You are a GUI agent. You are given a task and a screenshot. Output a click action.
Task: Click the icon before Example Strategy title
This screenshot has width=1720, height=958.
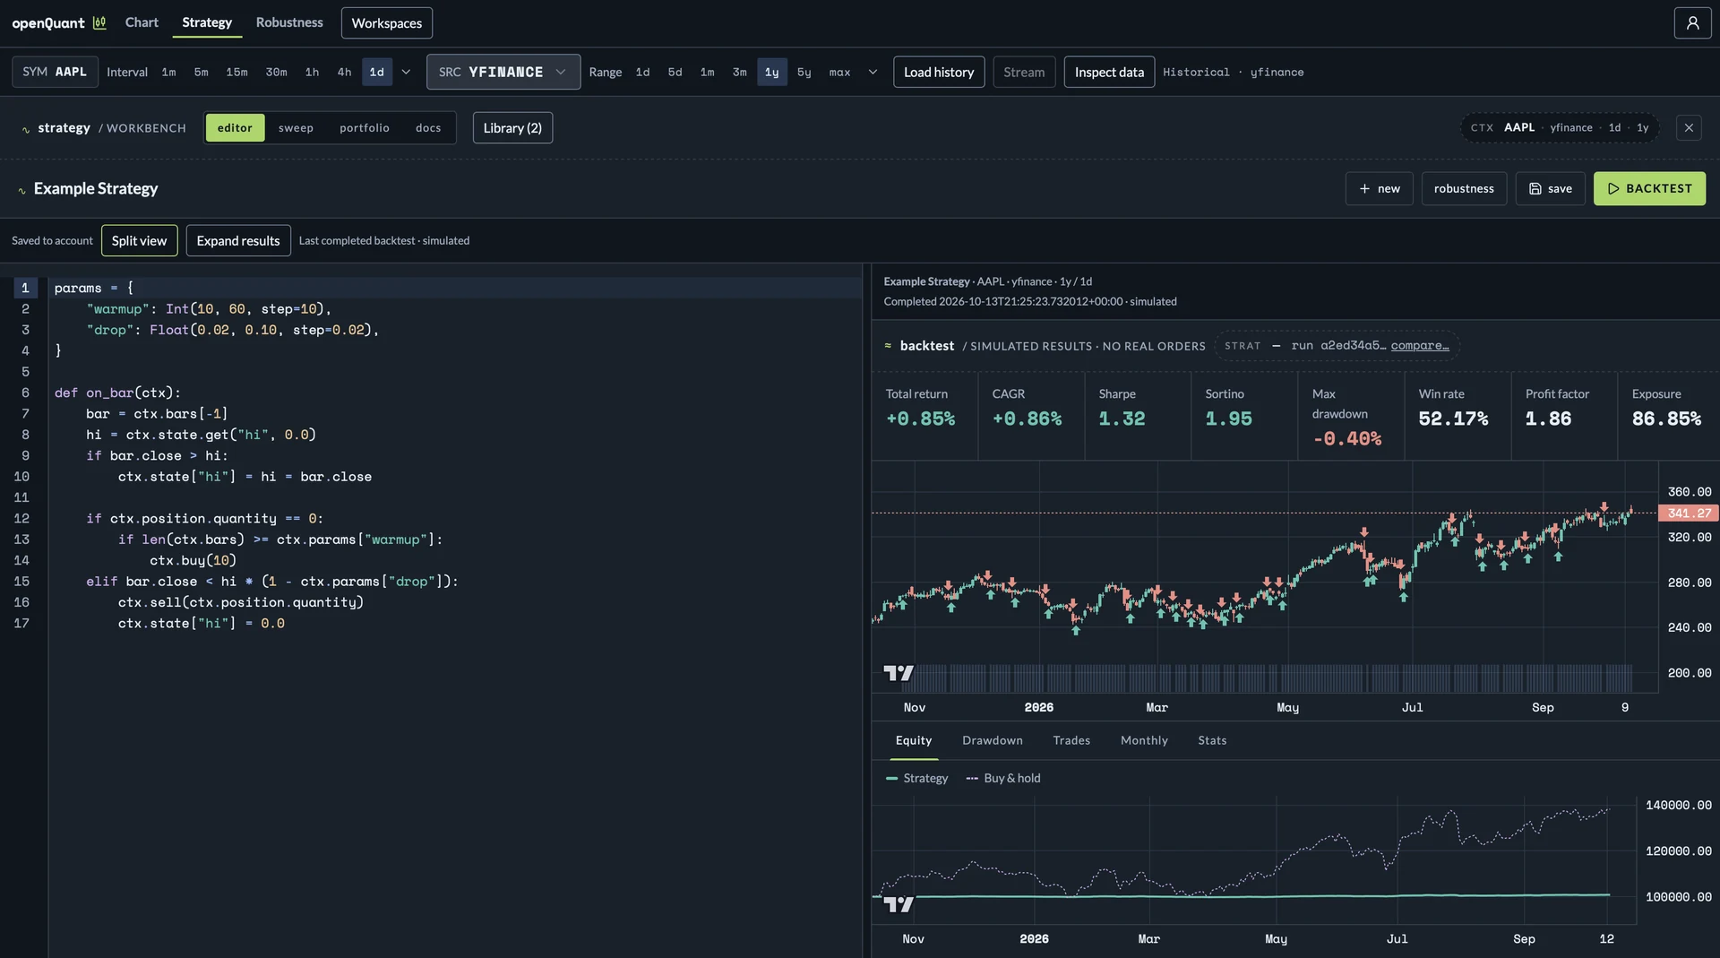tap(21, 190)
